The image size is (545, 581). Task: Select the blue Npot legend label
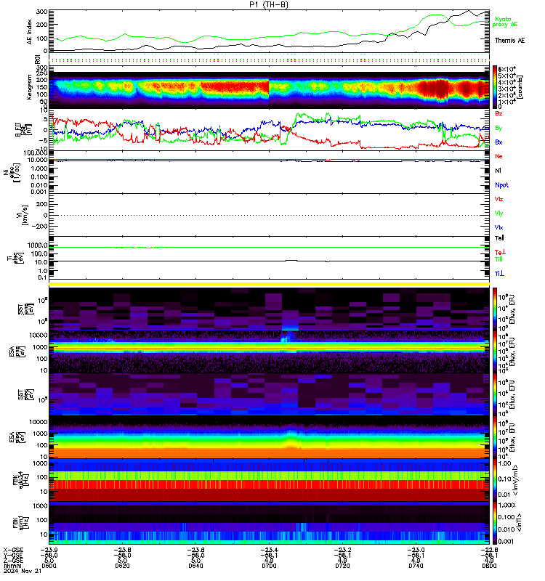[501, 185]
